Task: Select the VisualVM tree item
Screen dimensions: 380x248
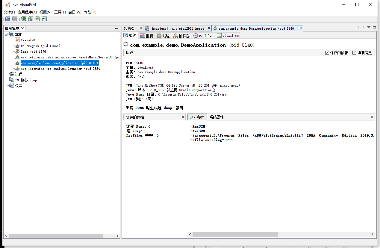Action: (28, 40)
